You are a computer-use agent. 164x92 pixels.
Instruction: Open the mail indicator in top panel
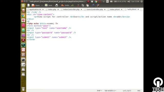111,2
